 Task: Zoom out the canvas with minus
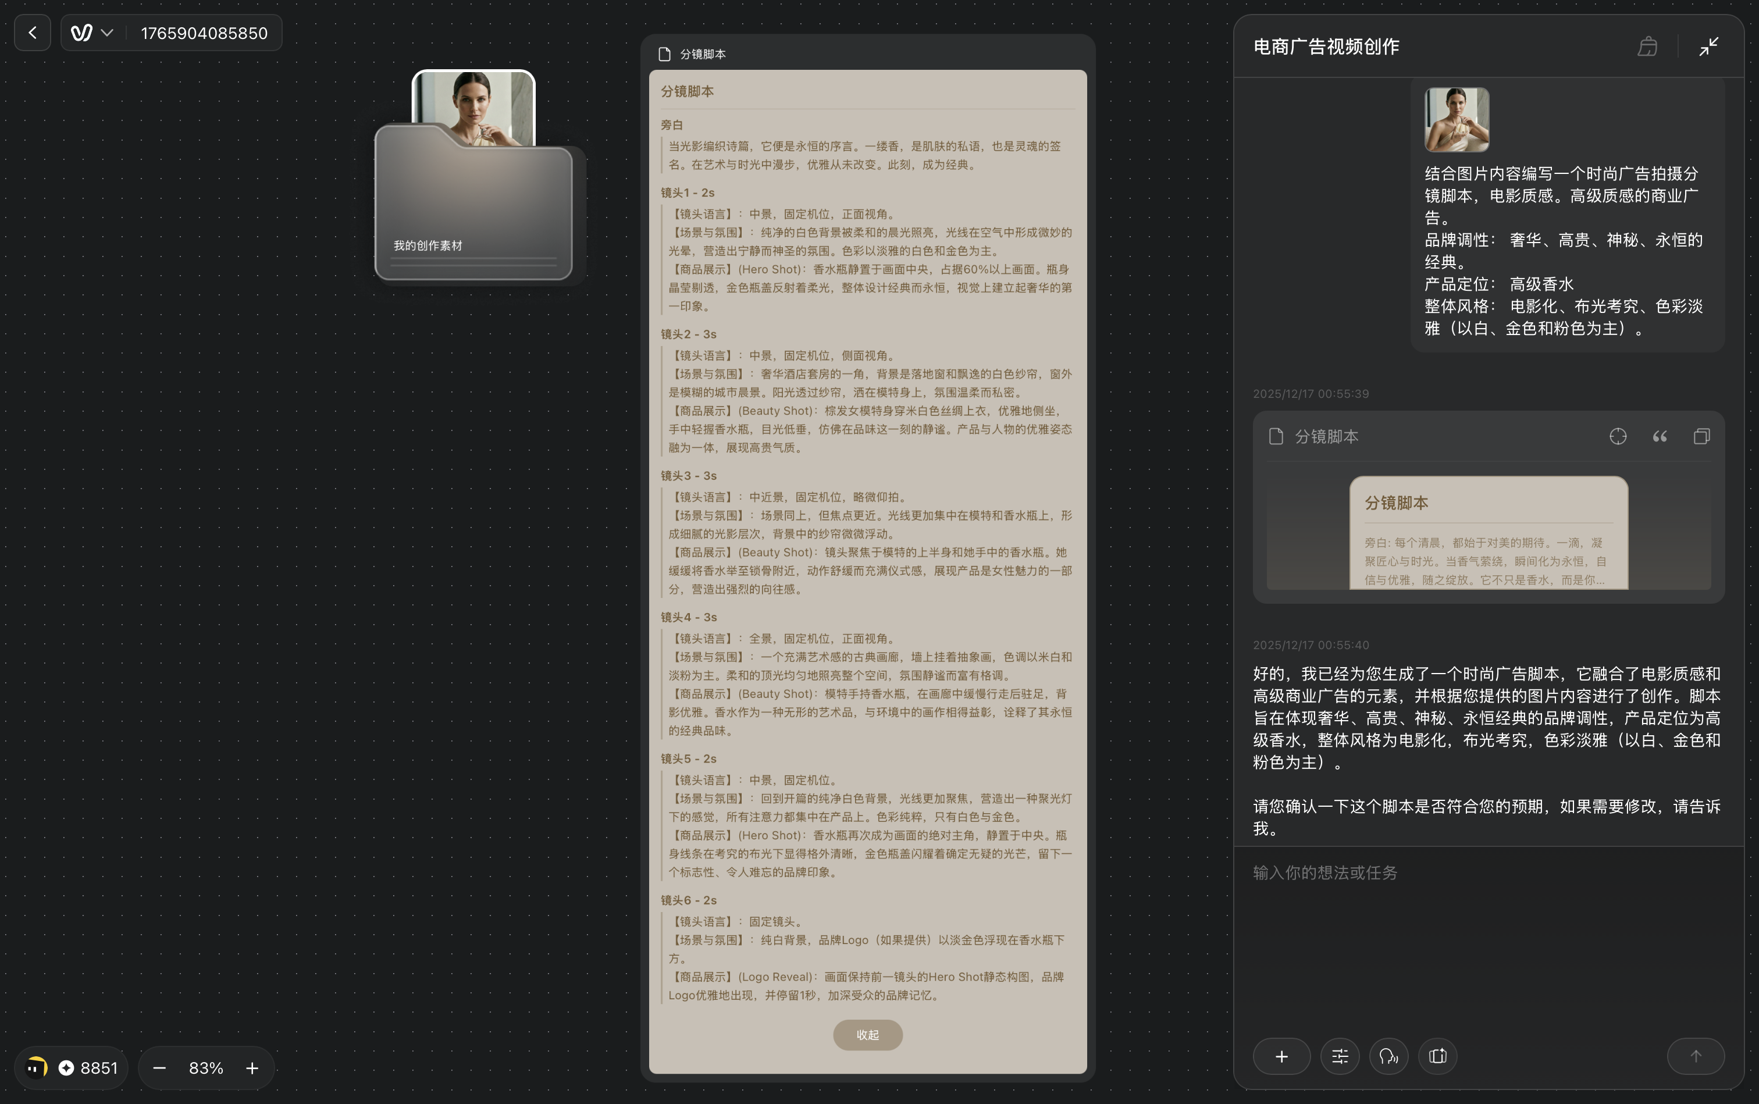159,1068
